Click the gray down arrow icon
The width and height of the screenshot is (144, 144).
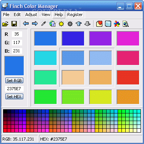tap(87, 24)
